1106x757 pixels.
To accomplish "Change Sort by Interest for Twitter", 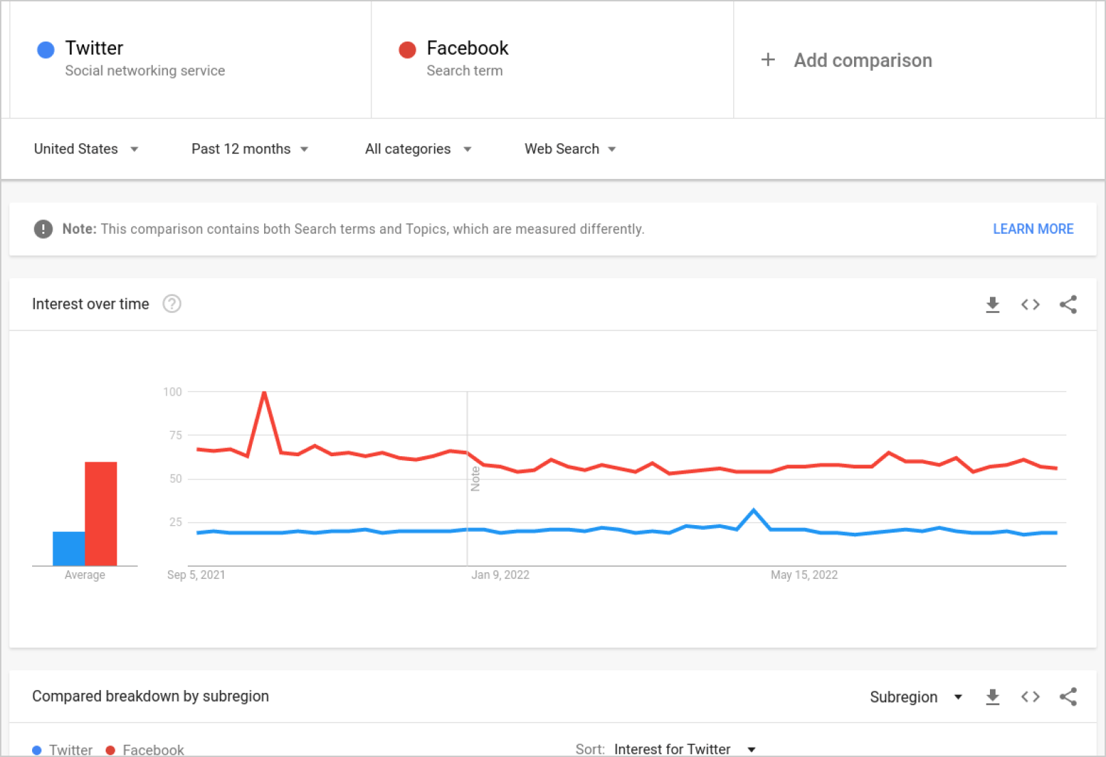I will [684, 749].
